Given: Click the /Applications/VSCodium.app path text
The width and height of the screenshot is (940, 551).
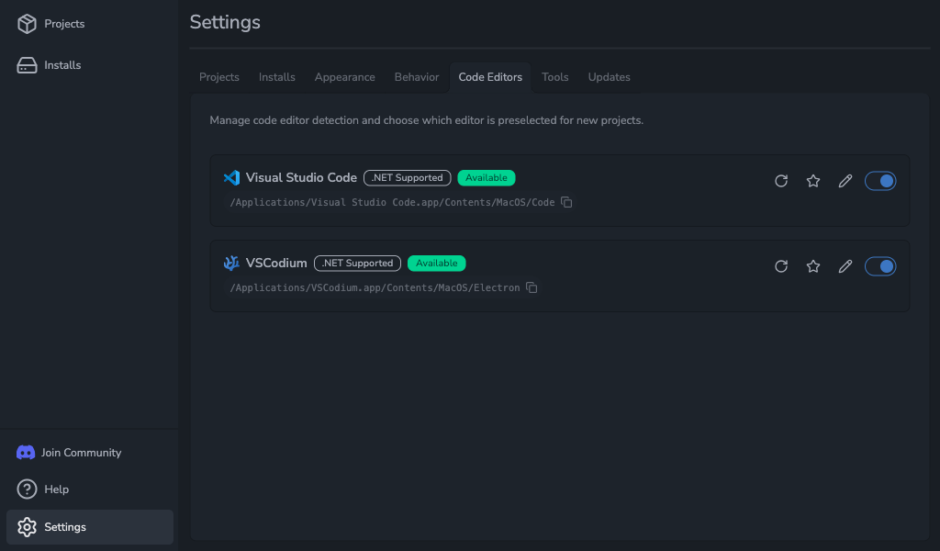Looking at the screenshot, I should [375, 287].
